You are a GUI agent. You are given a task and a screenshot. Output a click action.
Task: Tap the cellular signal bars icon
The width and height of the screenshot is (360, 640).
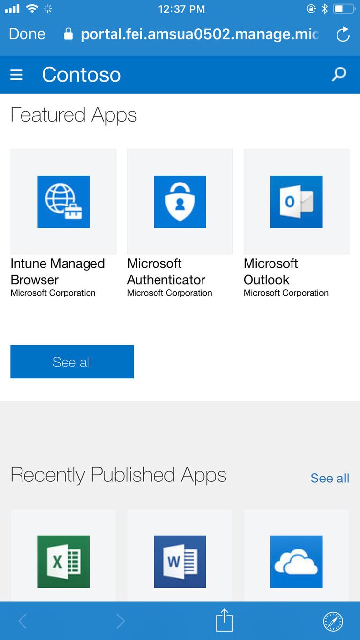(x=12, y=9)
